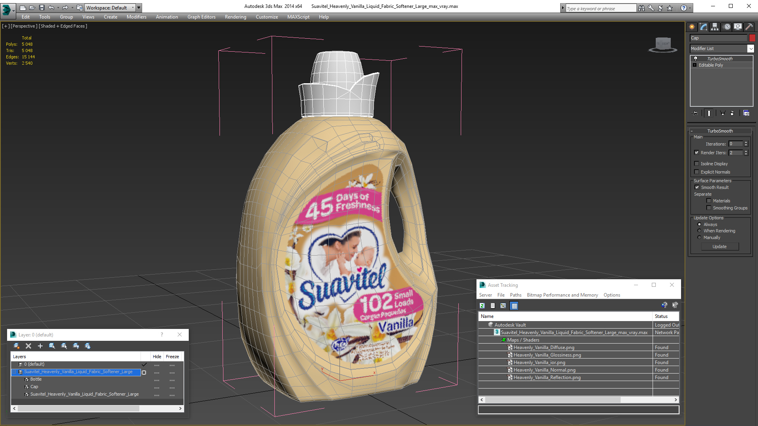Toggle TurboSmooth lightbulb visibility icon
Screen dimensions: 758x426
696,59
